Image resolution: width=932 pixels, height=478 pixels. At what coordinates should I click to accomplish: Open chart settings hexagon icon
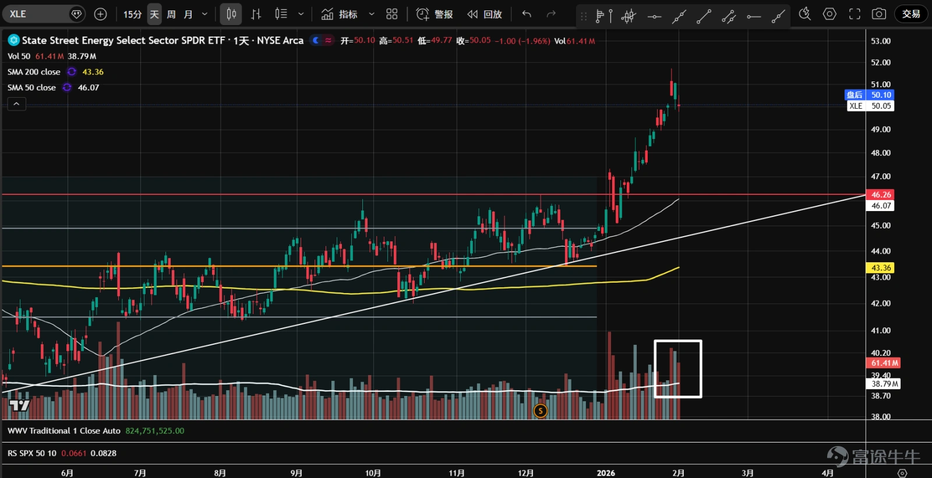pos(829,14)
